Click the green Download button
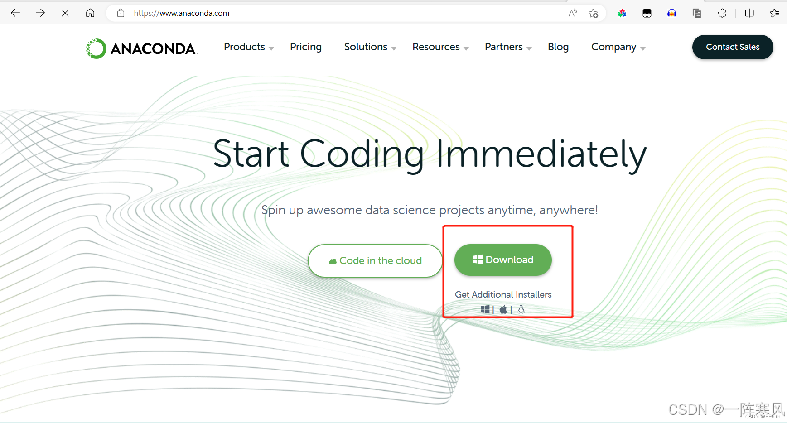This screenshot has width=787, height=423. (503, 260)
